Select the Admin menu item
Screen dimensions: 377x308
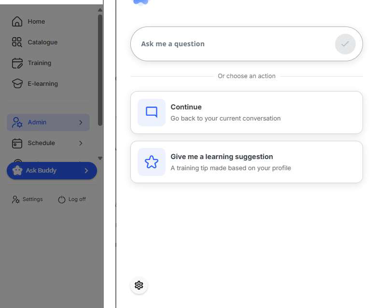coord(48,122)
